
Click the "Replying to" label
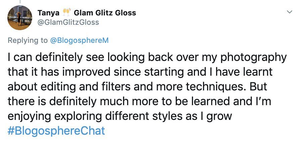coord(28,41)
